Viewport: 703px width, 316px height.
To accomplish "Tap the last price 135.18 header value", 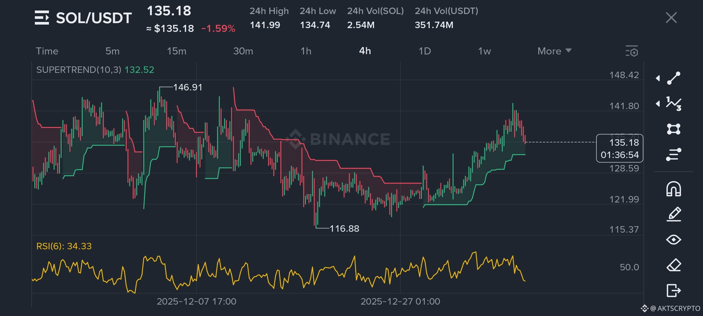I will (x=169, y=11).
